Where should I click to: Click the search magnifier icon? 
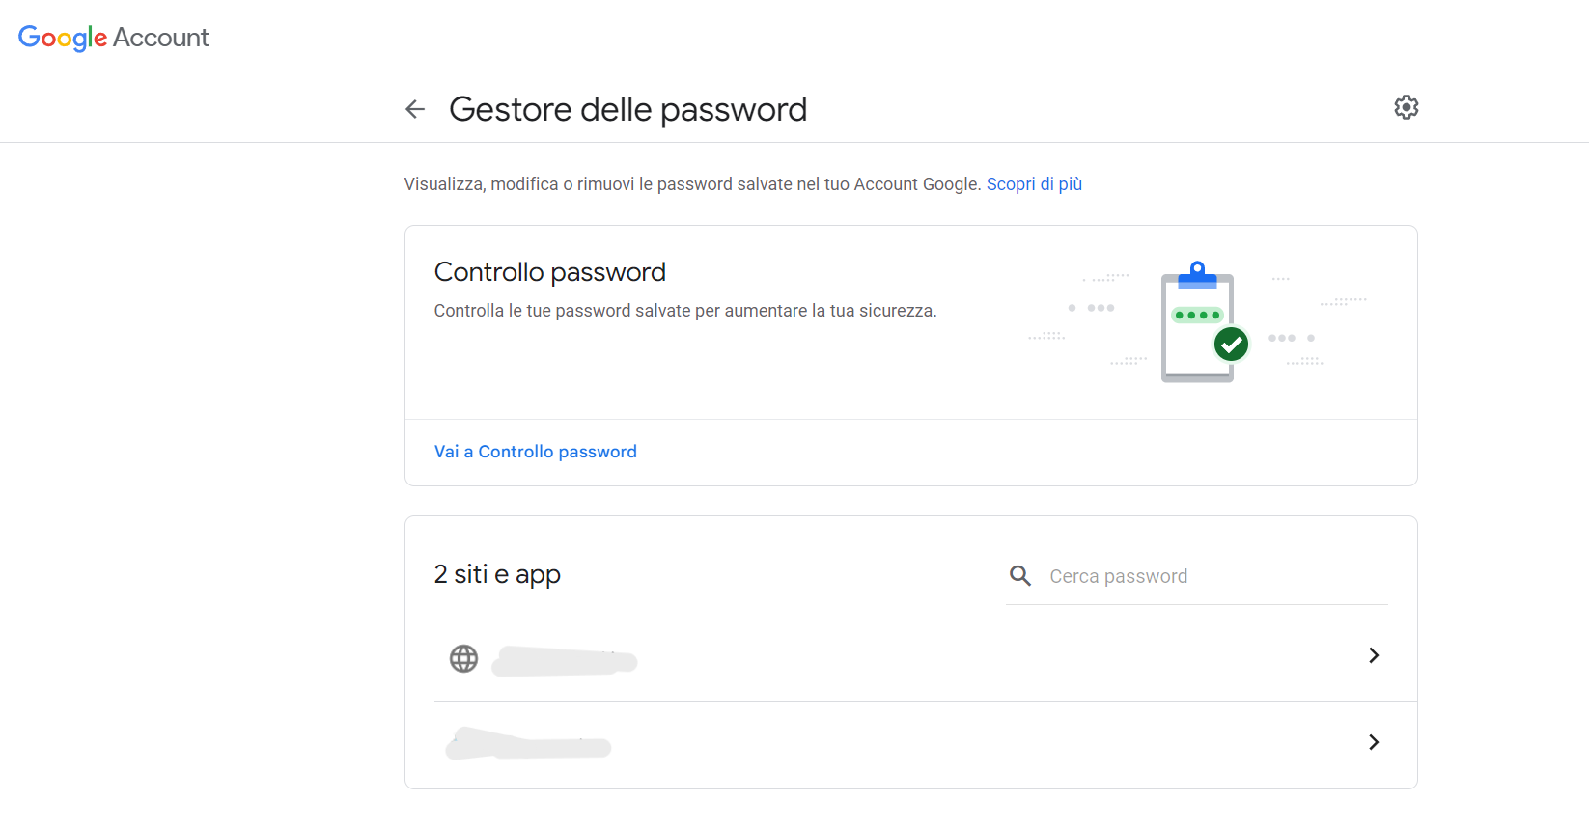click(1019, 575)
